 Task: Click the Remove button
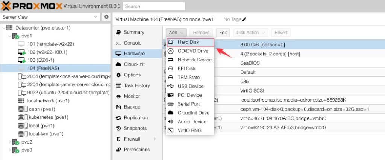click(x=202, y=33)
